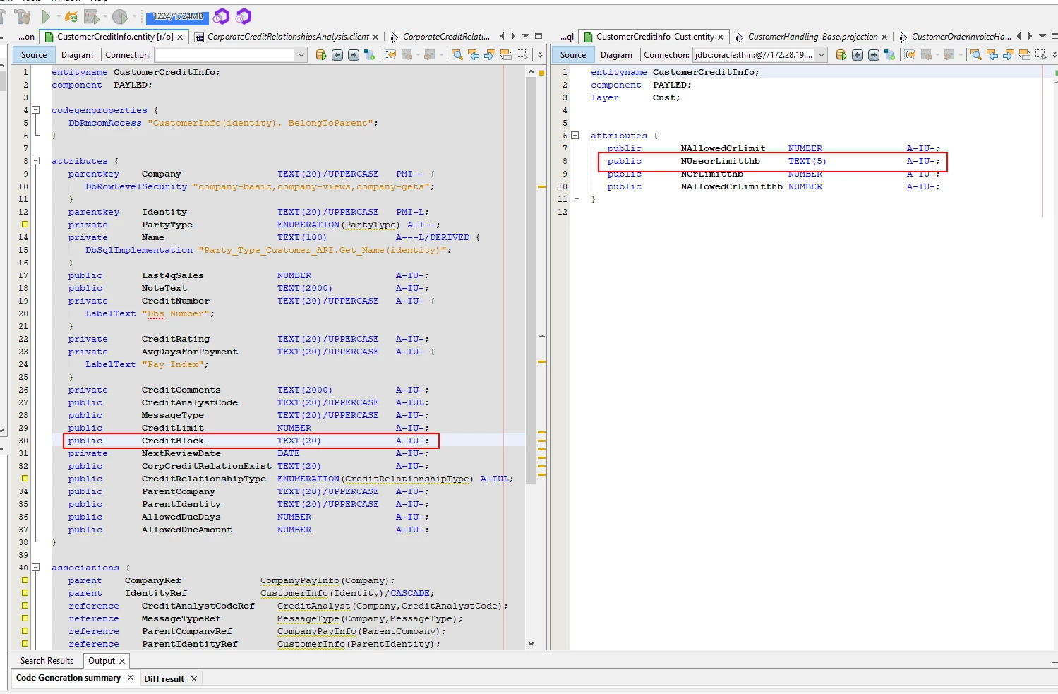Toggle rectangular selection in left editor toolbar

click(522, 54)
